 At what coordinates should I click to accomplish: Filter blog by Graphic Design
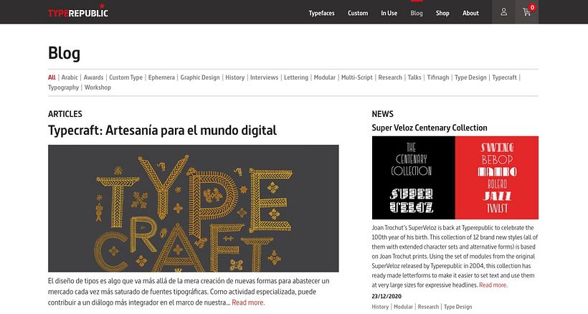tap(200, 77)
